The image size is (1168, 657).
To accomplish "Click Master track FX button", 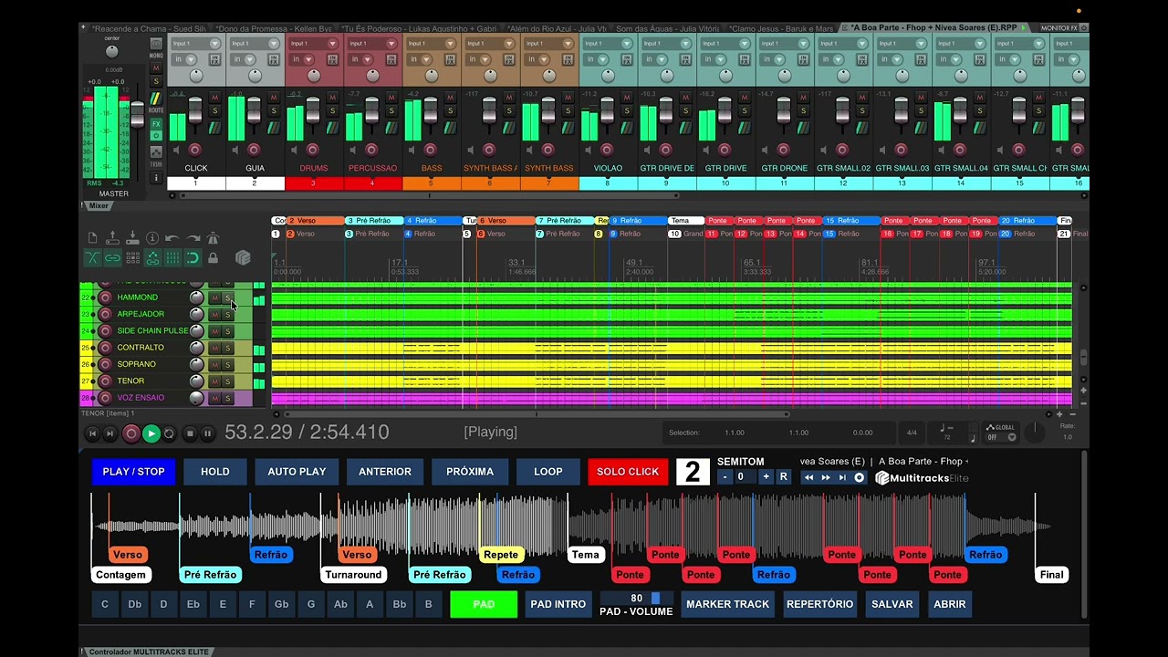I will [x=156, y=124].
